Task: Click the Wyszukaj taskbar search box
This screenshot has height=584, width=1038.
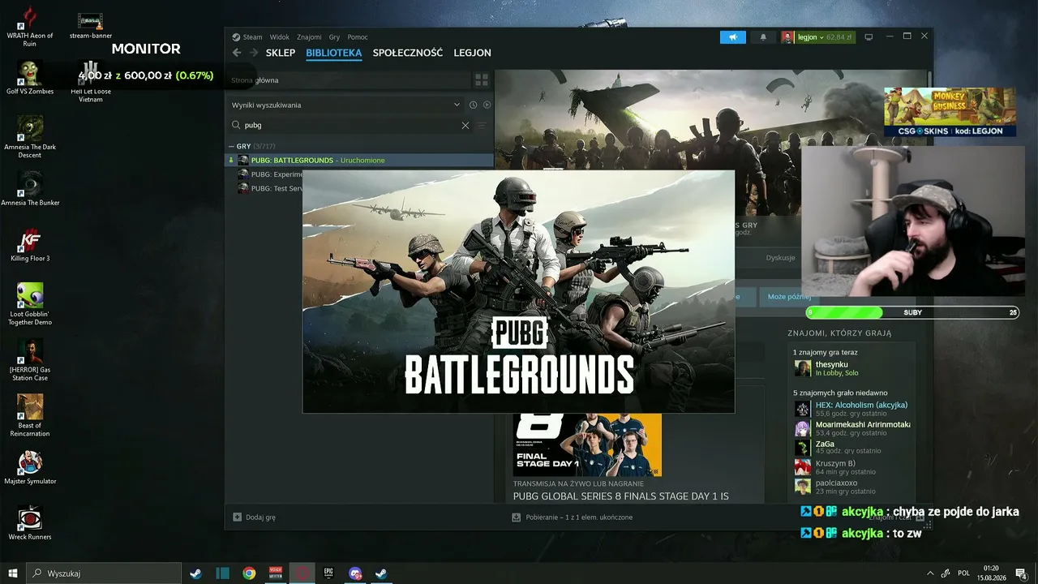Action: [x=103, y=573]
